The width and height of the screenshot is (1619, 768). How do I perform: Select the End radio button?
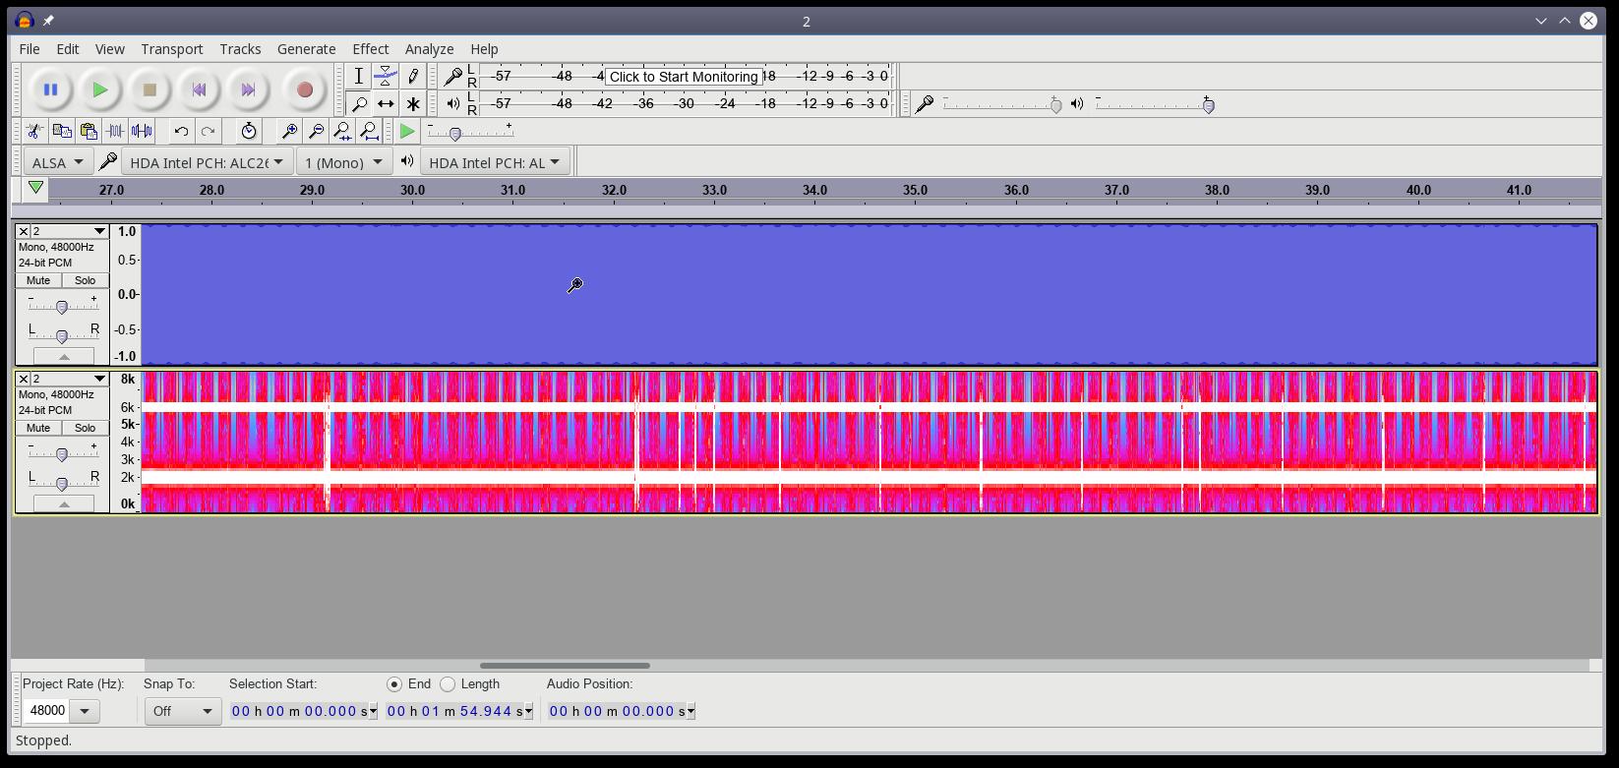click(394, 684)
